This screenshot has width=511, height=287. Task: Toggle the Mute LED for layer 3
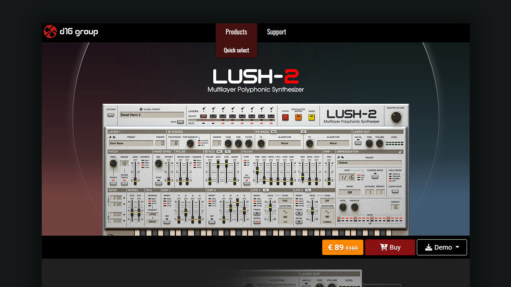pyautogui.click(x=223, y=123)
